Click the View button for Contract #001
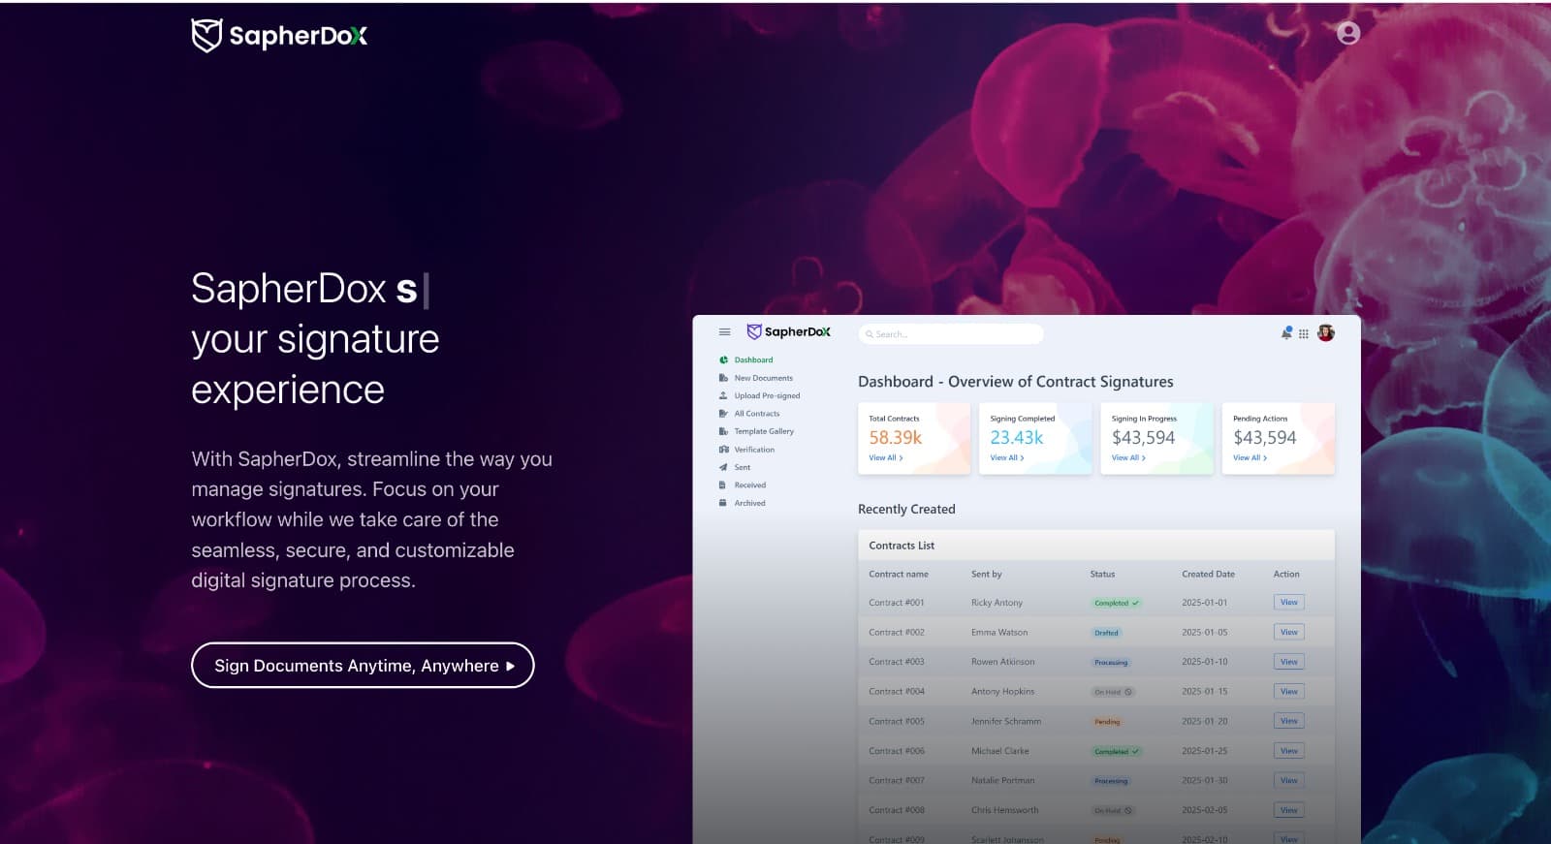The height and width of the screenshot is (844, 1551). click(1289, 603)
